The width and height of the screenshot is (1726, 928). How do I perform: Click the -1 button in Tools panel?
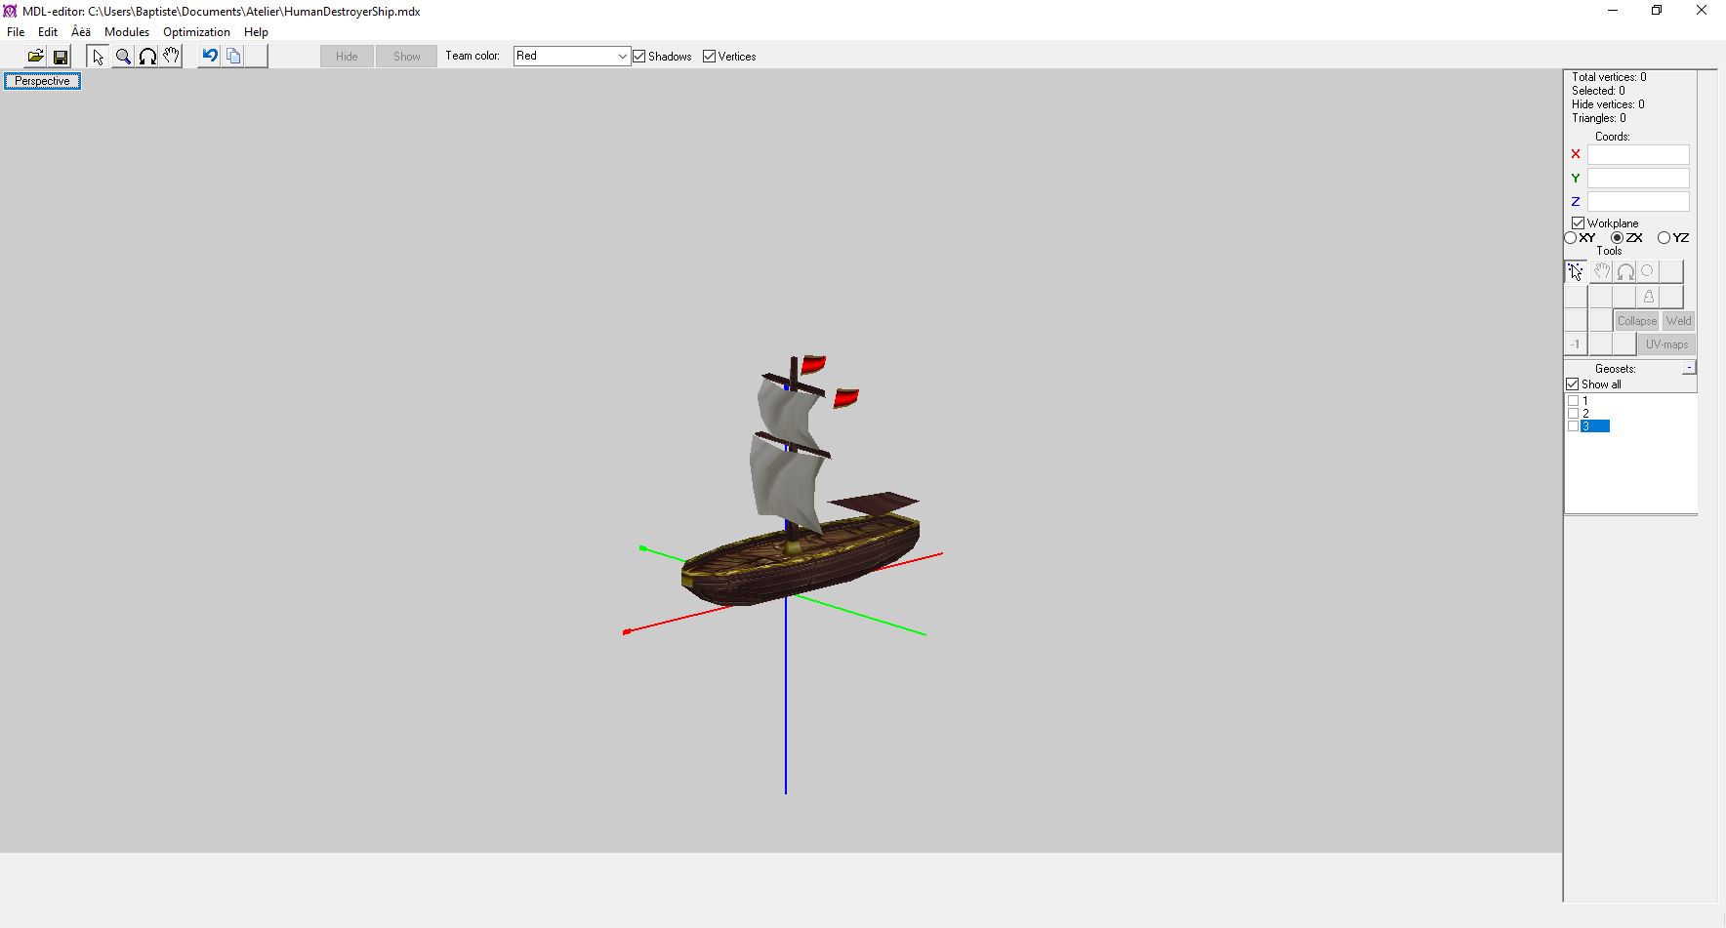(x=1576, y=344)
